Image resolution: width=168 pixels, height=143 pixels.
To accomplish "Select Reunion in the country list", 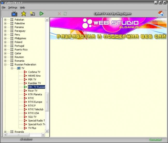I will pyautogui.click(x=19, y=57).
